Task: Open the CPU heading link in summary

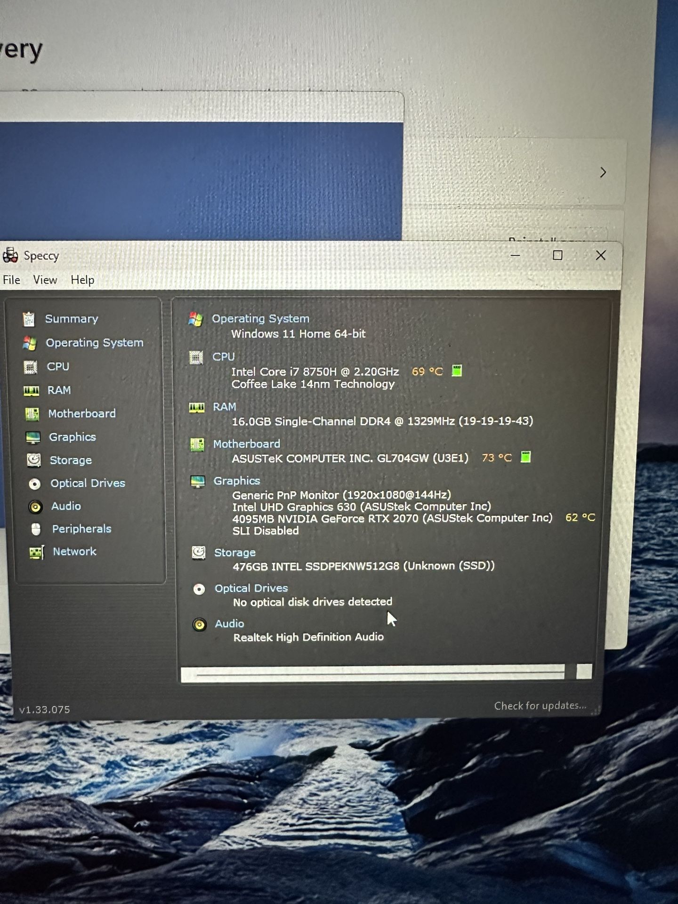Action: tap(223, 356)
